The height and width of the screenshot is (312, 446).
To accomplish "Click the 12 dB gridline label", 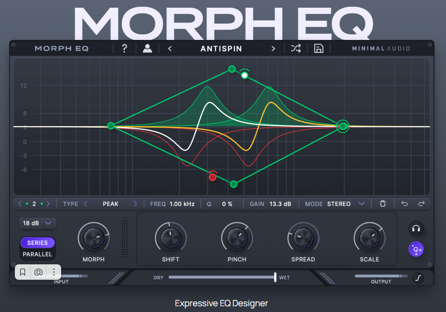I will click(24, 85).
